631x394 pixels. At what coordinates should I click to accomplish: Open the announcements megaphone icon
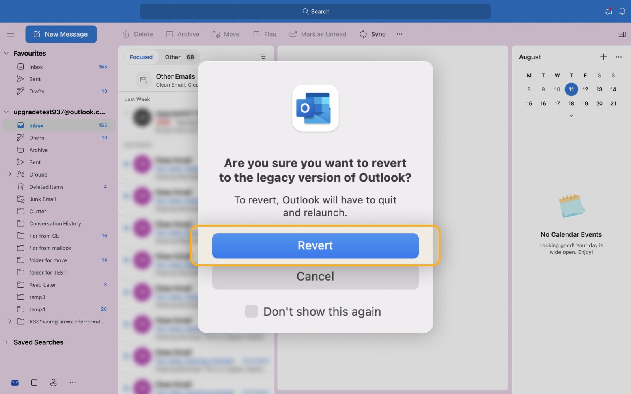pyautogui.click(x=608, y=11)
